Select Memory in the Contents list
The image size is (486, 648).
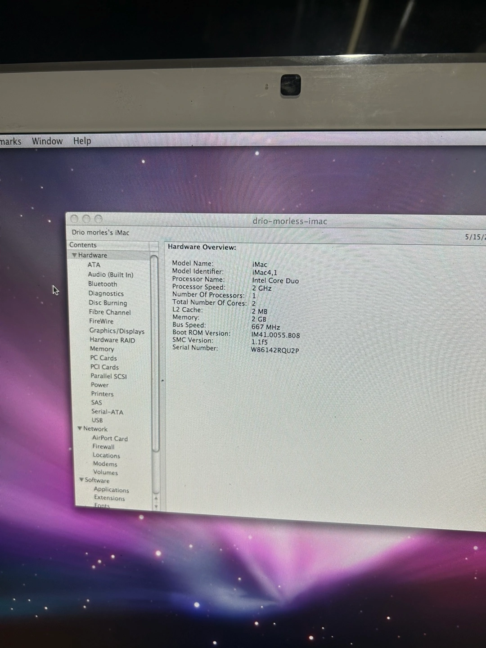(x=102, y=349)
